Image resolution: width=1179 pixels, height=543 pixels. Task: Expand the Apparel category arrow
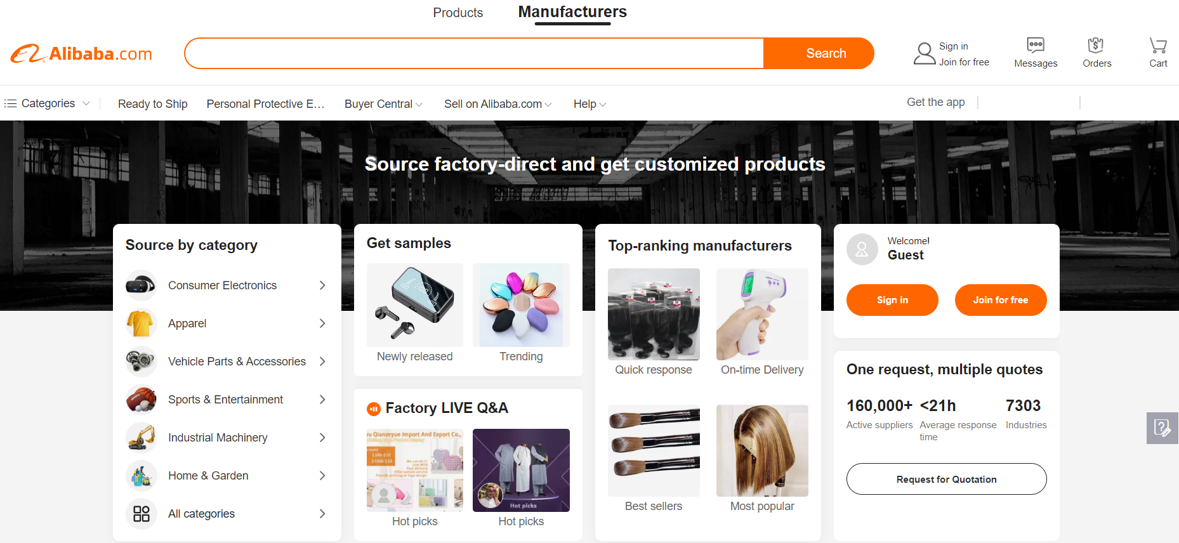(x=322, y=324)
